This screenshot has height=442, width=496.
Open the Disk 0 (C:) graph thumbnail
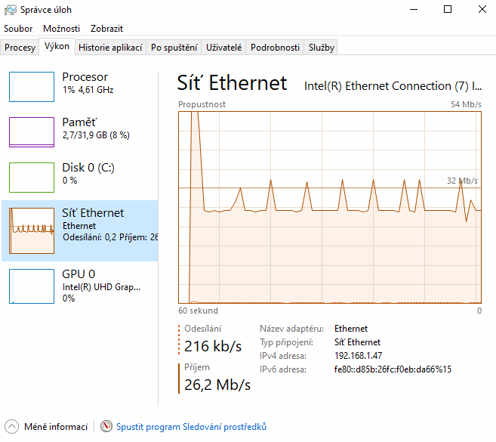pos(32,177)
